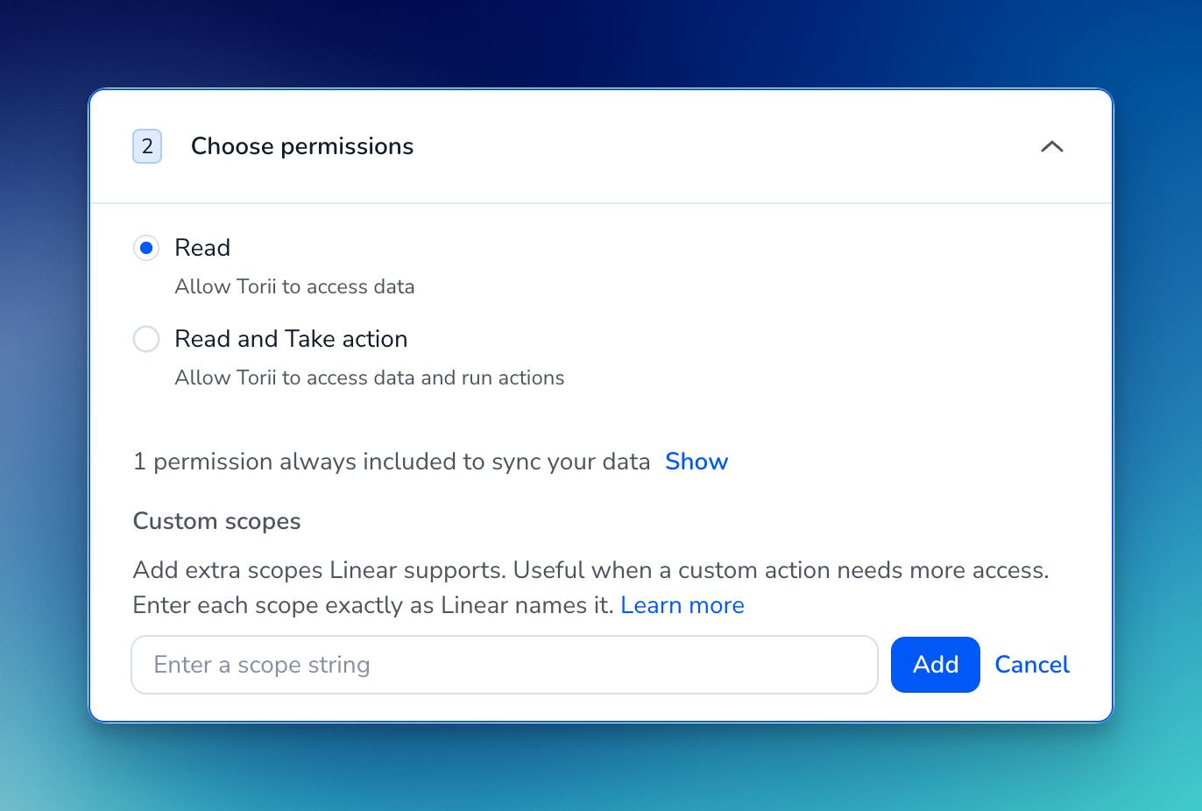The height and width of the screenshot is (811, 1202).
Task: Click the Enter each scope exactly sentence
Action: (373, 605)
